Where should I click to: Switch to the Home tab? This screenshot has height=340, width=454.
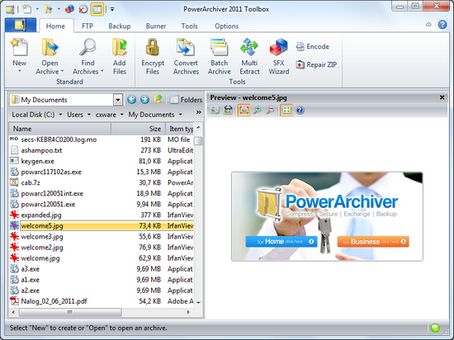(x=55, y=26)
